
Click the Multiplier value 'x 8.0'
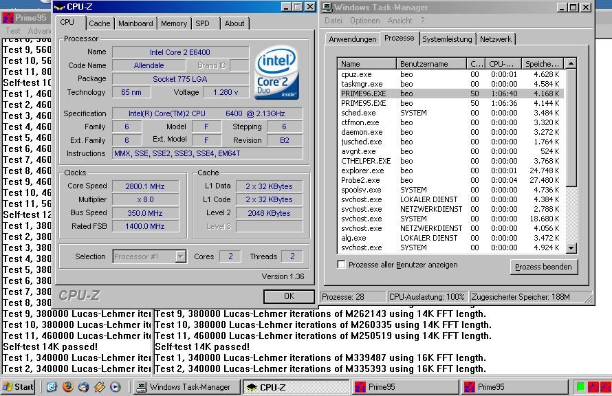145,200
